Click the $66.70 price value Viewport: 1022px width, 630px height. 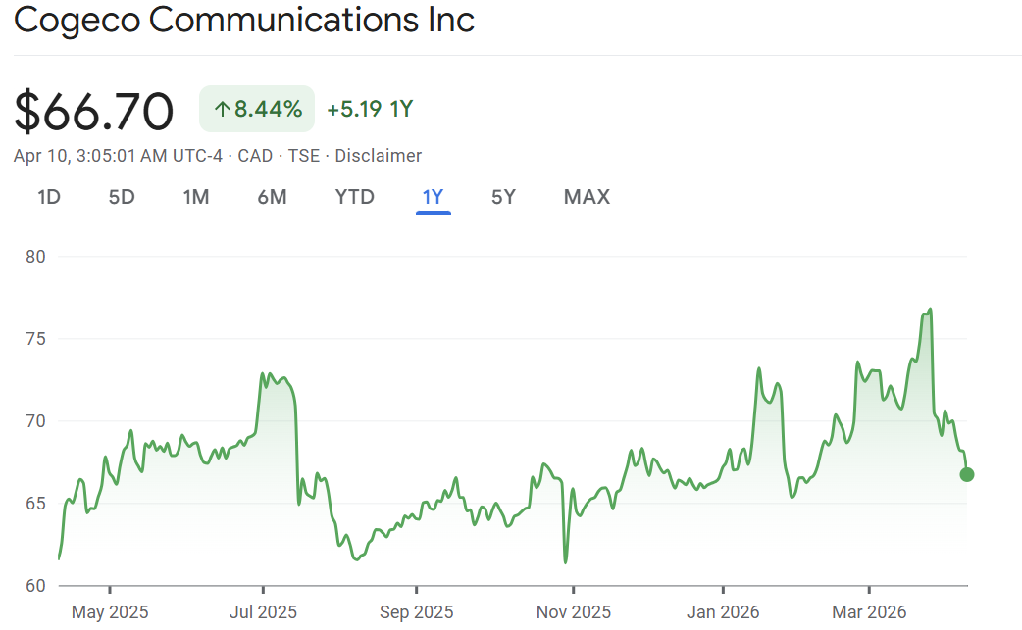tap(94, 111)
